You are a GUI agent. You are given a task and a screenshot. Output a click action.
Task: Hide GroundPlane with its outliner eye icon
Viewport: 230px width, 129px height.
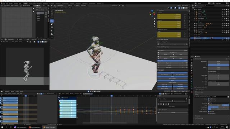[225, 19]
